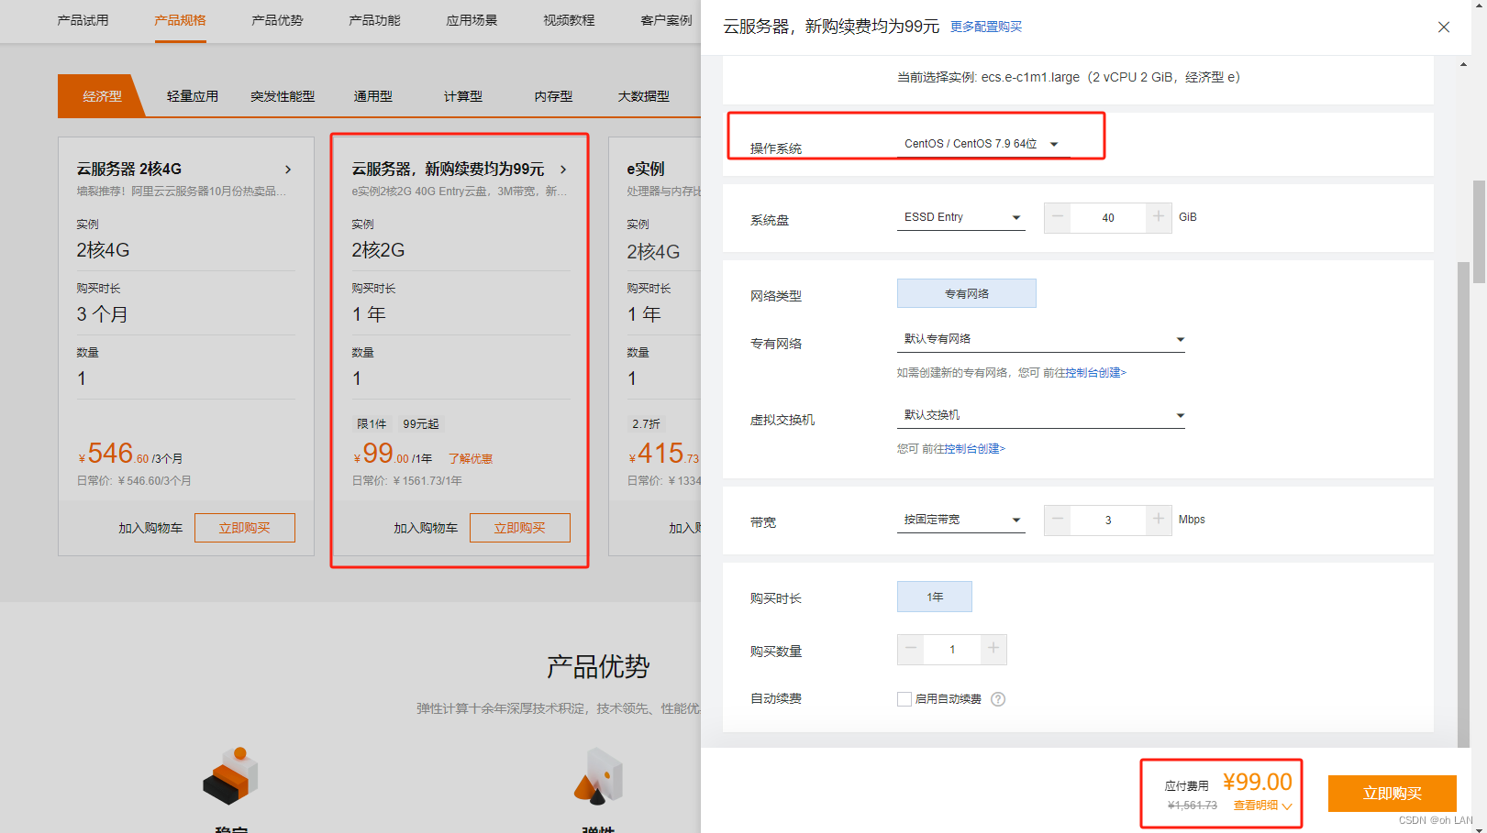1487x833 pixels.
Task: Open the 应用场景 menu item
Action: [x=471, y=20]
